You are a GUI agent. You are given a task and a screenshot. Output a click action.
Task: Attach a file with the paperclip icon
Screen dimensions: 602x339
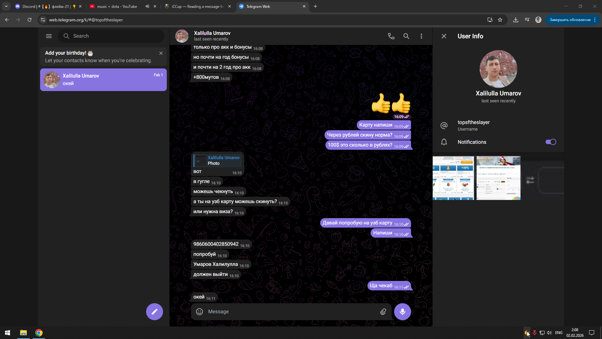tap(383, 311)
